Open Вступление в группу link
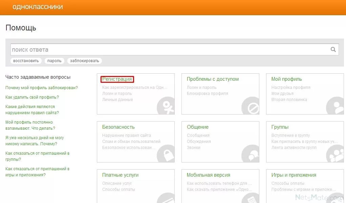The height and width of the screenshot is (203, 346). (x=290, y=135)
